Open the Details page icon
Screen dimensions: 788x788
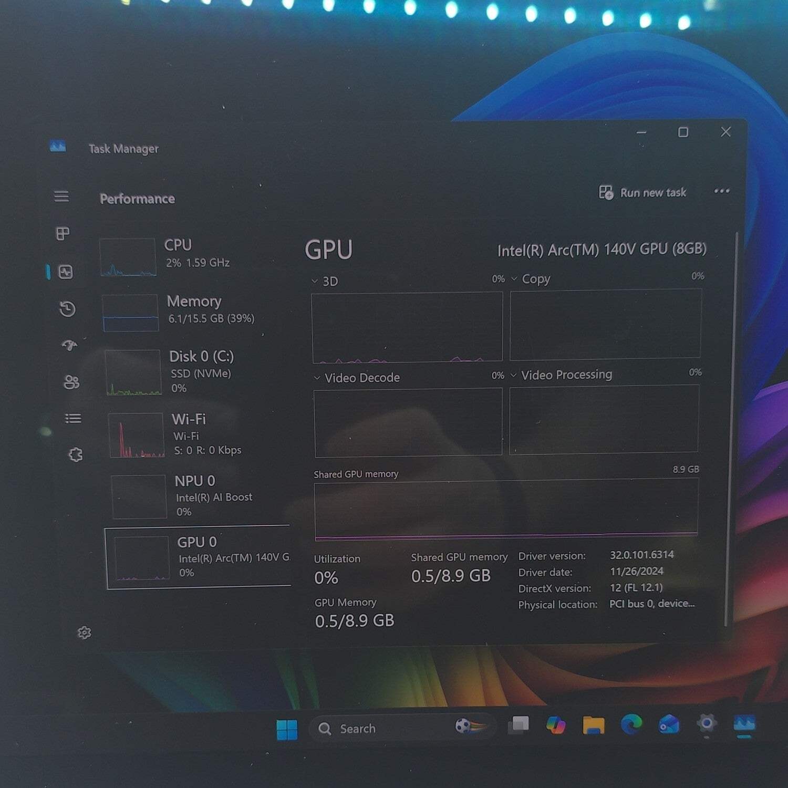point(73,418)
